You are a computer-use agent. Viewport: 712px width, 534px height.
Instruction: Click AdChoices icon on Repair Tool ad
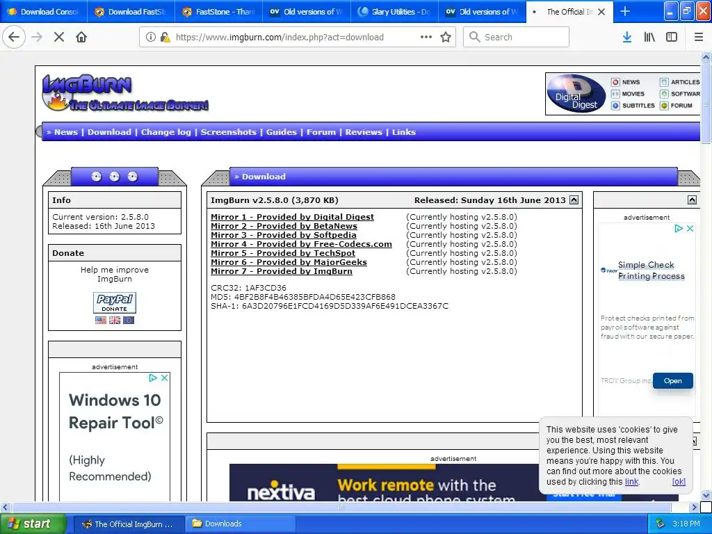[153, 378]
